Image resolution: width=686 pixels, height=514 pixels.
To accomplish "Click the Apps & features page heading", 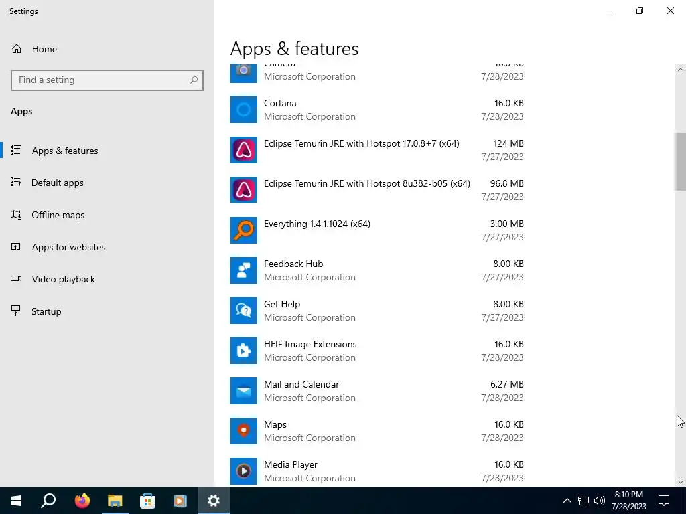I will pos(295,48).
